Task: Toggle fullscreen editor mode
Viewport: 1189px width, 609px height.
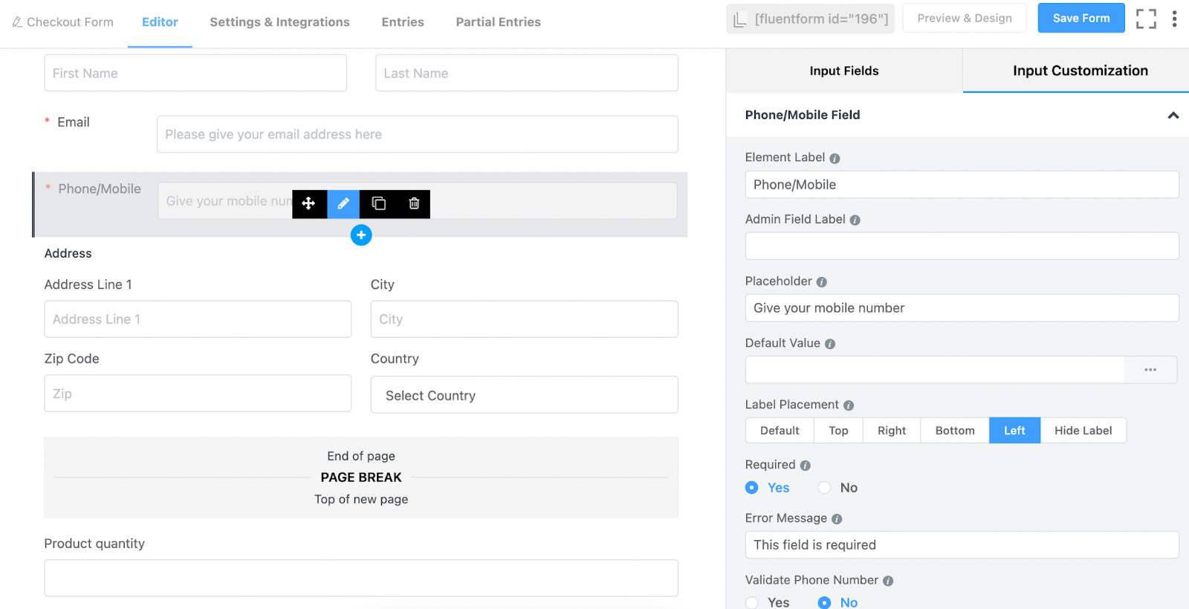Action: (1146, 19)
